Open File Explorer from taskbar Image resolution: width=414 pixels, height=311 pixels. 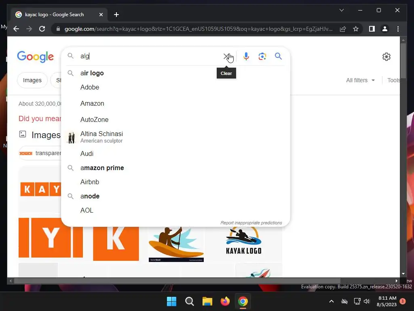click(x=207, y=301)
